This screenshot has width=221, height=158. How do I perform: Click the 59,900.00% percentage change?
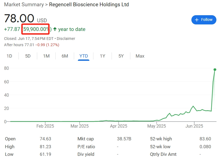(x=36, y=29)
